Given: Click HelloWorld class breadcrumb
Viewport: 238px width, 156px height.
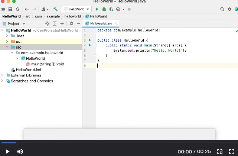Looking at the screenshot, I should coord(96,16).
